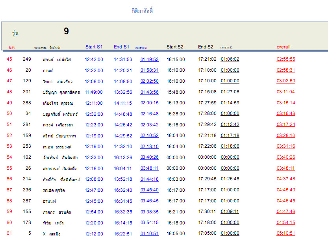
Task: Select the overall time 04:37:48 link
Action: tap(286, 179)
